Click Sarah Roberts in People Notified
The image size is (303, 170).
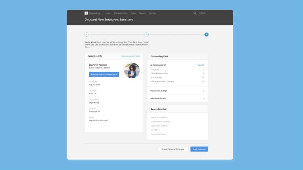pos(160,122)
